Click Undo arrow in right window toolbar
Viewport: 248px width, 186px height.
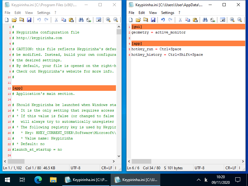[x=163, y=20]
